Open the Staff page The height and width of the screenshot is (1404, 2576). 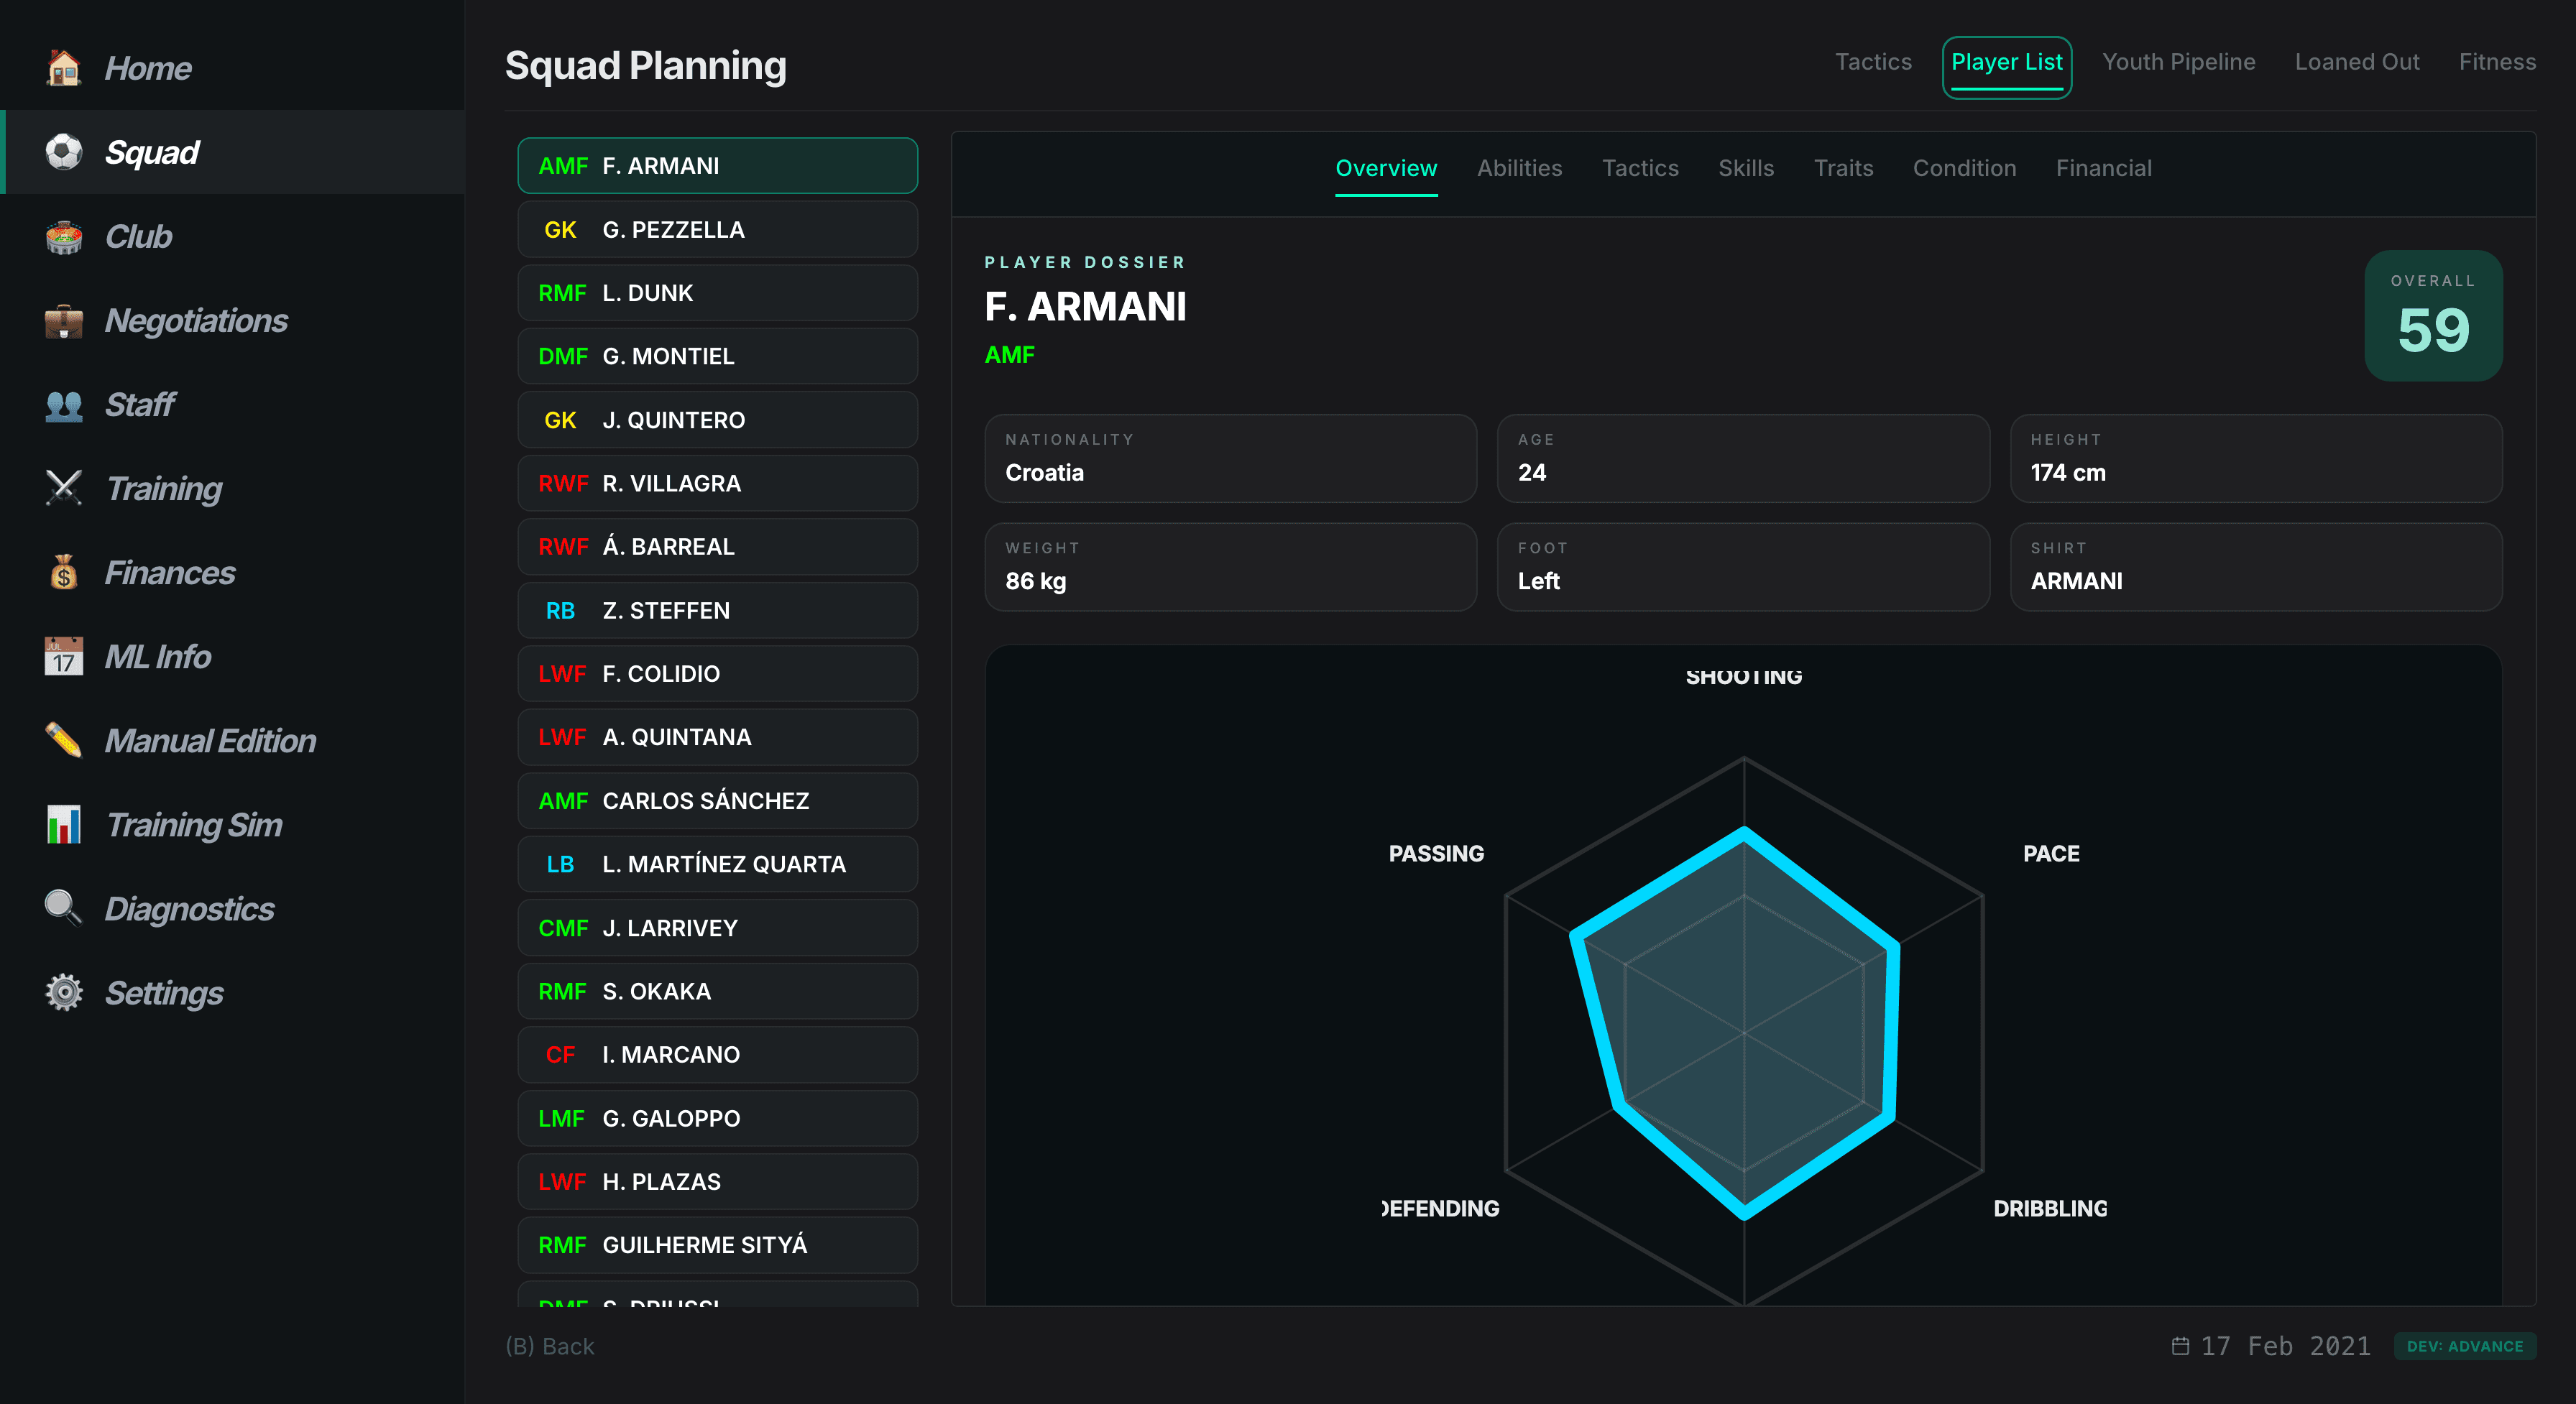(x=232, y=404)
